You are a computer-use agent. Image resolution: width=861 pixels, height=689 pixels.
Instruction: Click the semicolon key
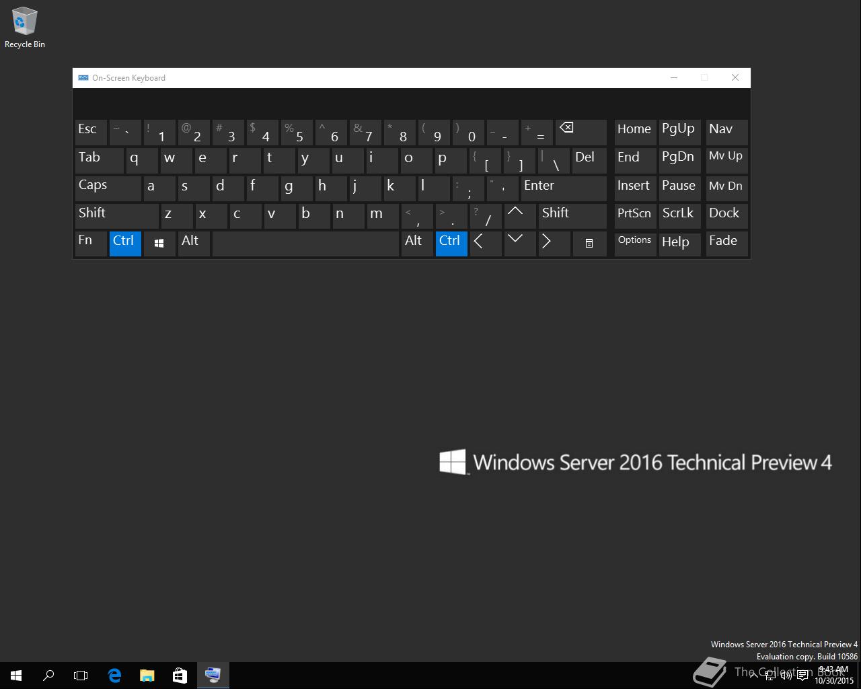pos(468,188)
